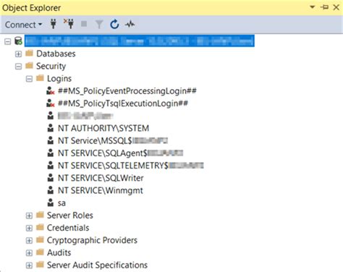Select the Cryptographic Providers folder
Screen dimensions: 343x272
coord(92,240)
